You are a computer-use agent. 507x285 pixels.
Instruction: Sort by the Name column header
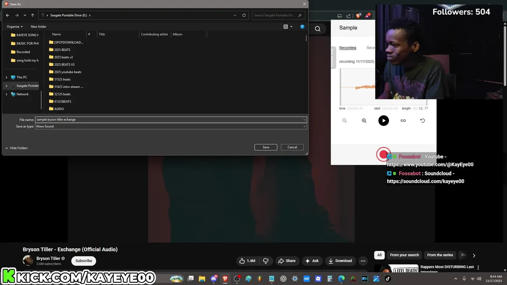tap(57, 34)
